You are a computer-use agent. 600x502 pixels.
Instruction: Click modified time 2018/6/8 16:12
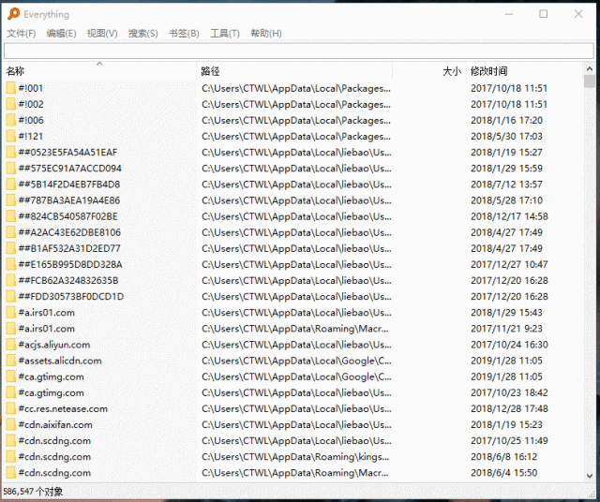504,457
